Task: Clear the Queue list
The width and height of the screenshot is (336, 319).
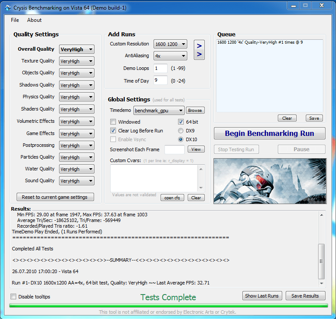Action: coord(287,118)
